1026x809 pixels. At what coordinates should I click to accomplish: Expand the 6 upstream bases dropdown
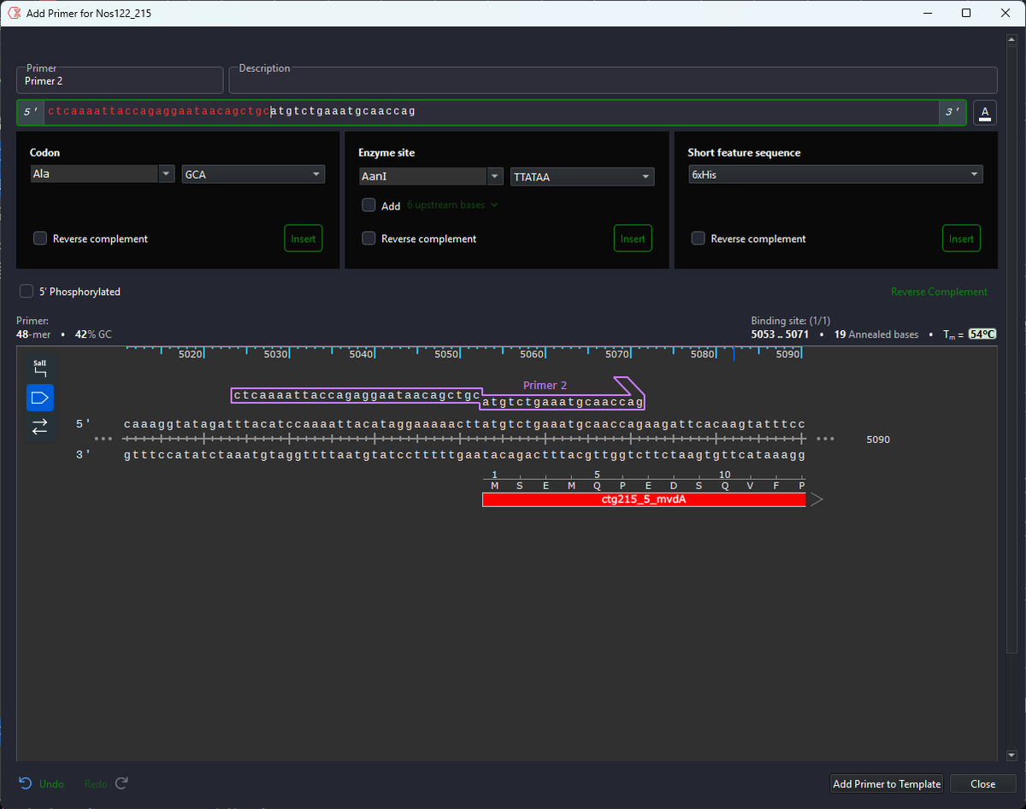(x=451, y=205)
